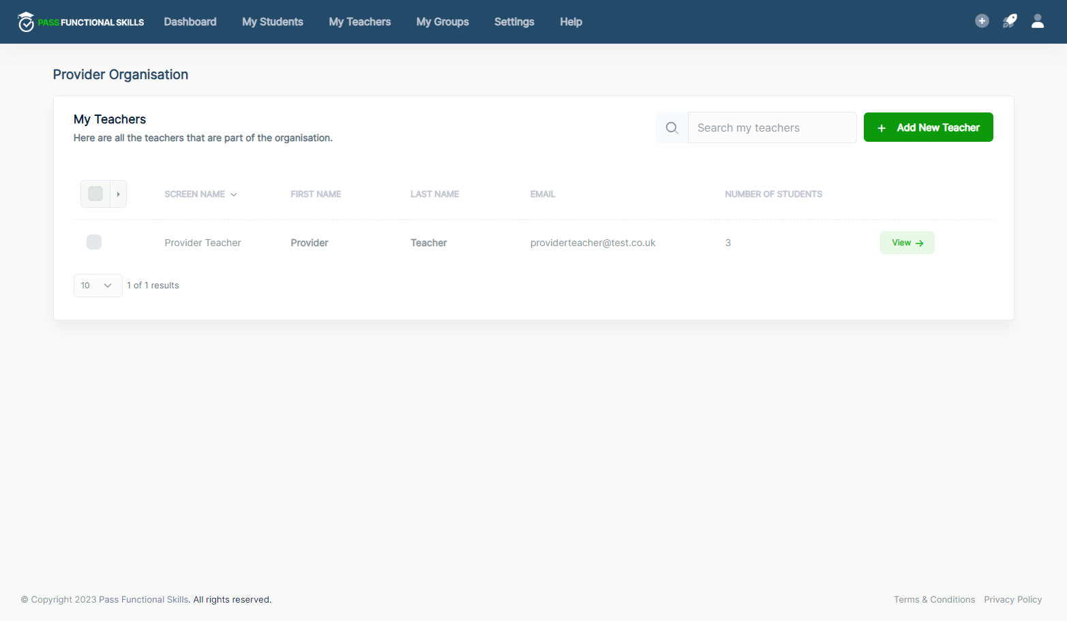Click the plus circle icon in header
This screenshot has height=621, width=1067.
point(982,21)
